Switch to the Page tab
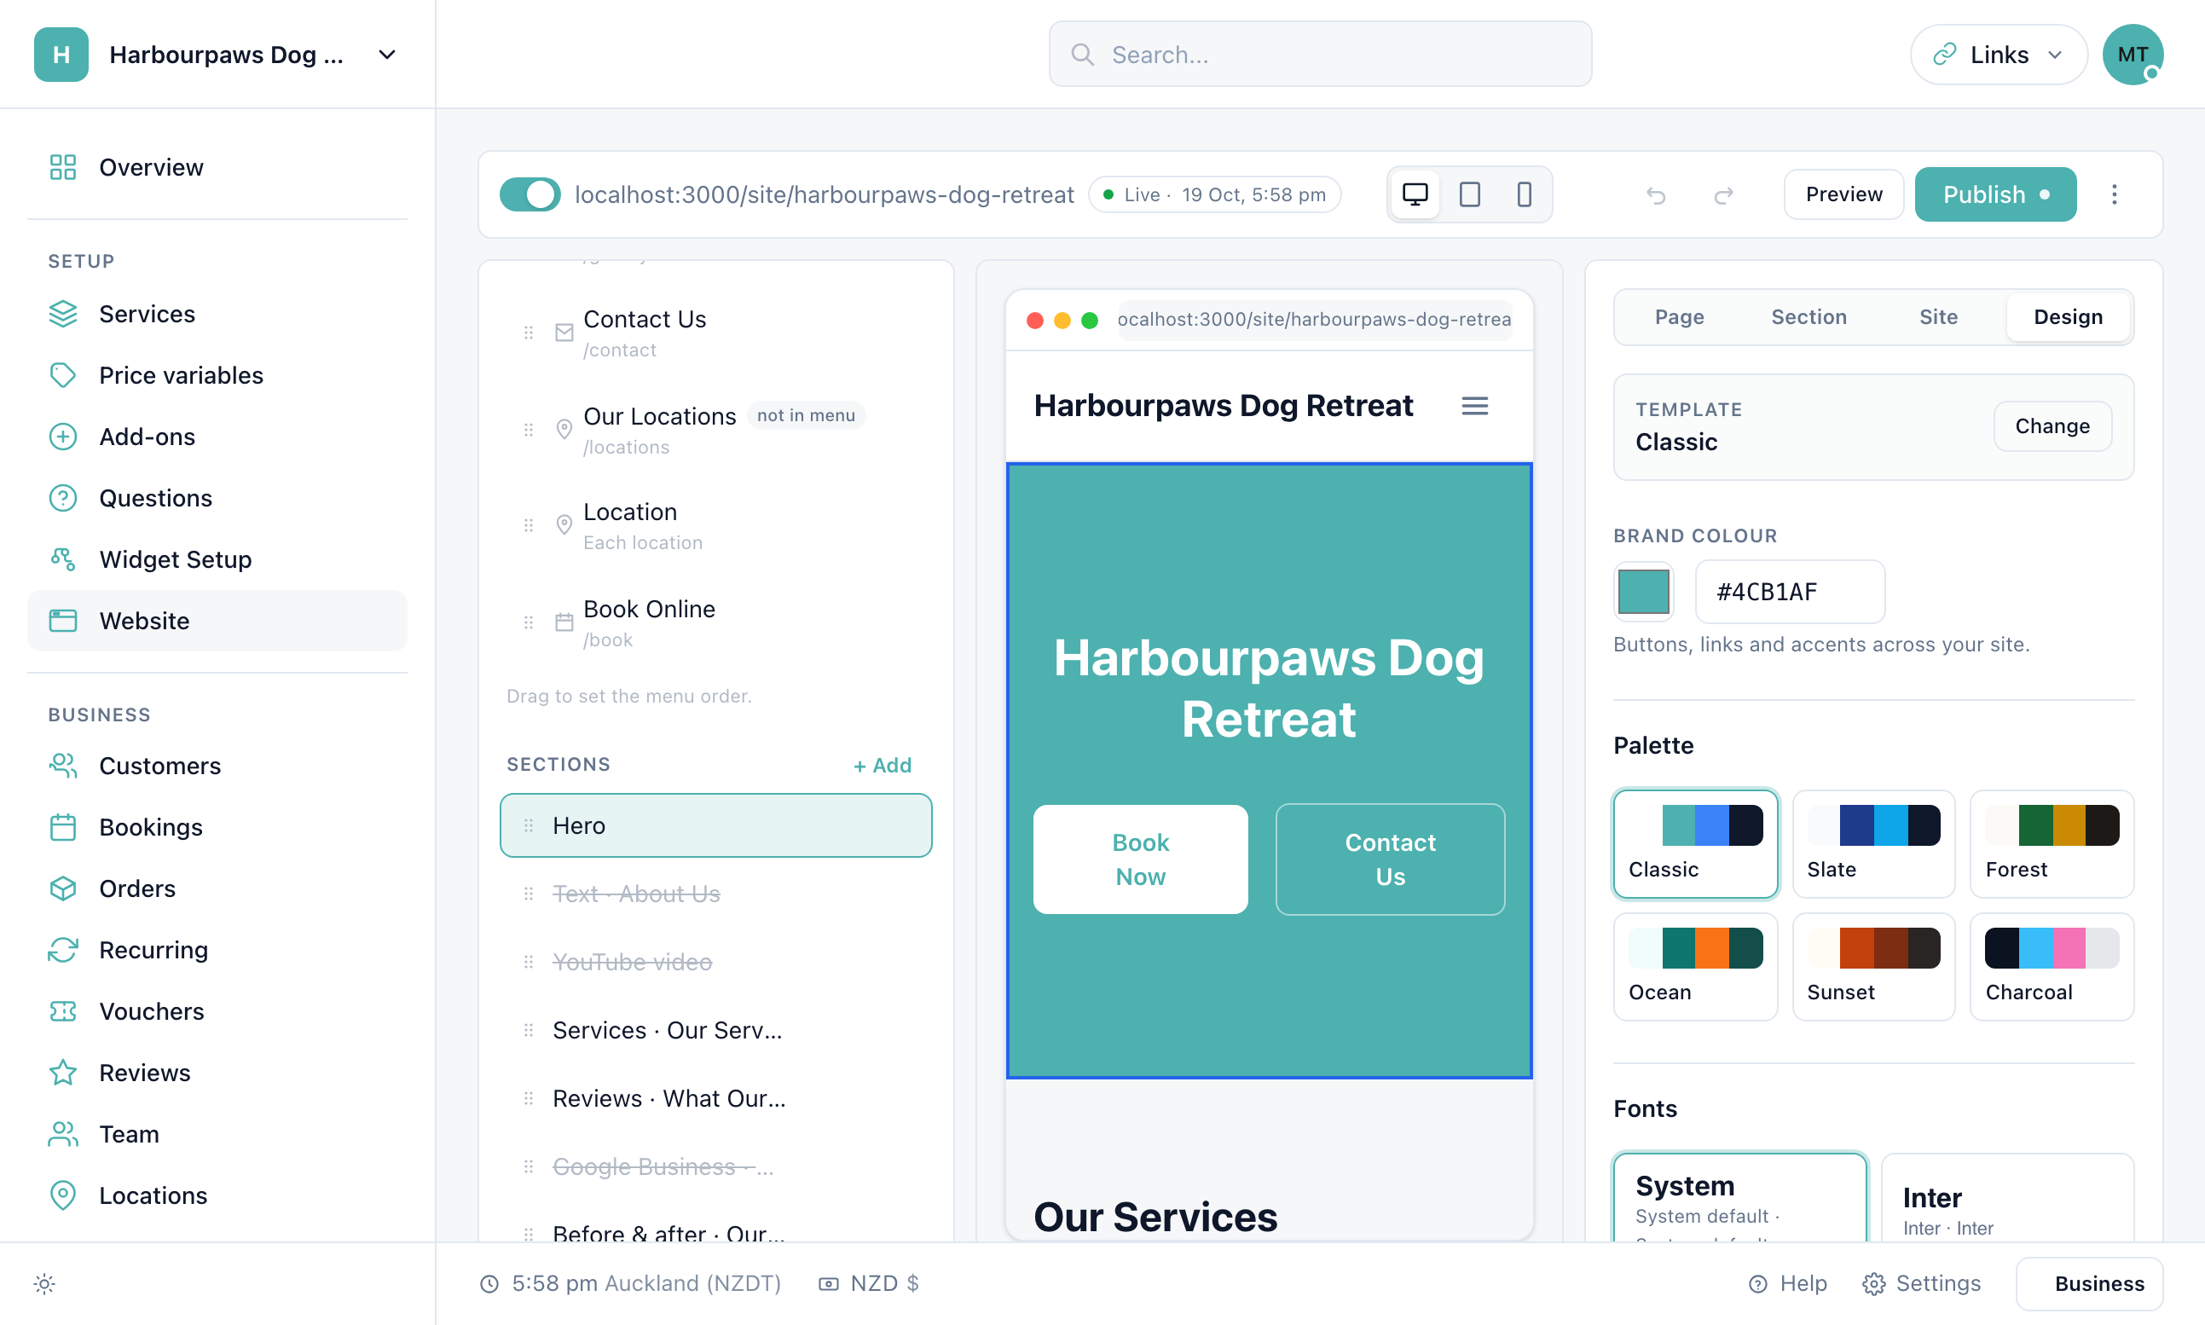This screenshot has width=2205, height=1325. tap(1678, 317)
